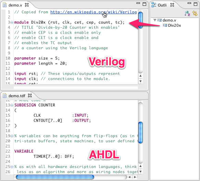The width and height of the screenshot is (200, 181).
Task: Click the 'CLK' port name on line 15
Action: (x=37, y=115)
